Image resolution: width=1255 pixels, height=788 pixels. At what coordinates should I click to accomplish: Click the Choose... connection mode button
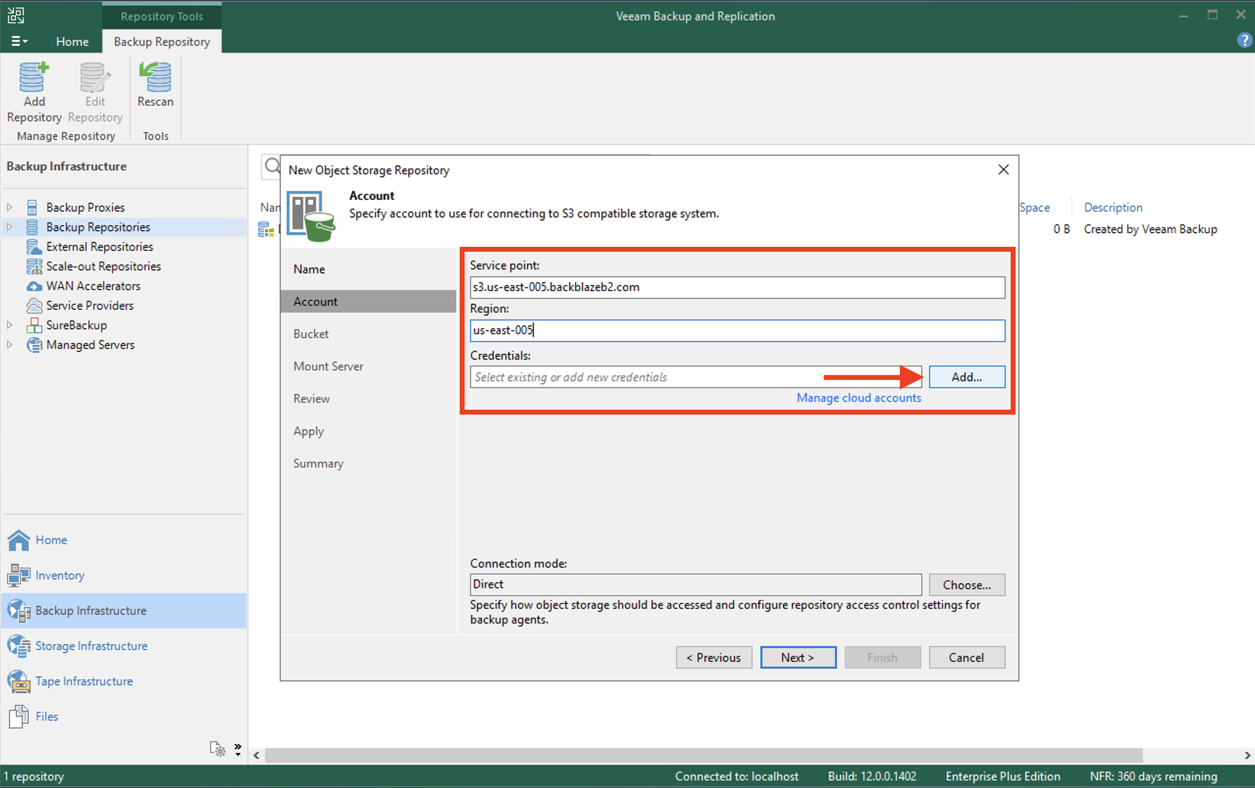967,585
